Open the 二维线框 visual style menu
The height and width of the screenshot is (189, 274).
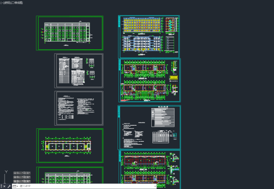pyautogui.click(x=17, y=3)
